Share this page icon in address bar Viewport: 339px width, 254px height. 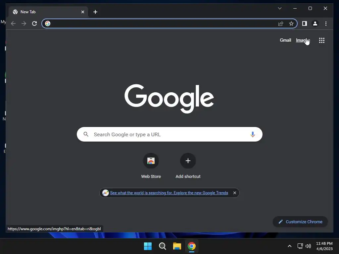point(281,23)
